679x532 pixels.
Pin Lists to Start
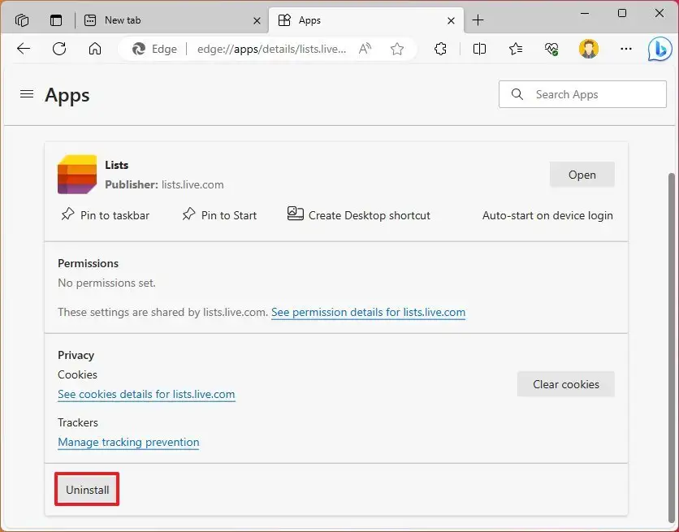219,215
